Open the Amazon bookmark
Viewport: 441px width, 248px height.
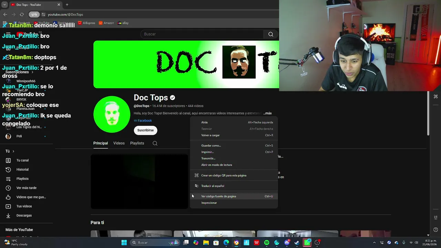pyautogui.click(x=106, y=23)
